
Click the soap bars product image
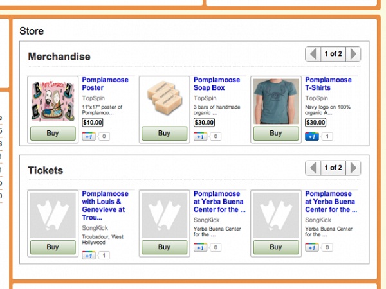[x=165, y=98]
